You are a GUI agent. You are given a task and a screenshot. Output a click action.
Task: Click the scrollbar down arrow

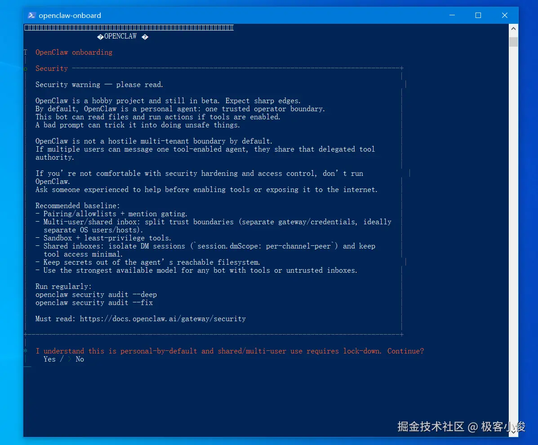click(513, 432)
